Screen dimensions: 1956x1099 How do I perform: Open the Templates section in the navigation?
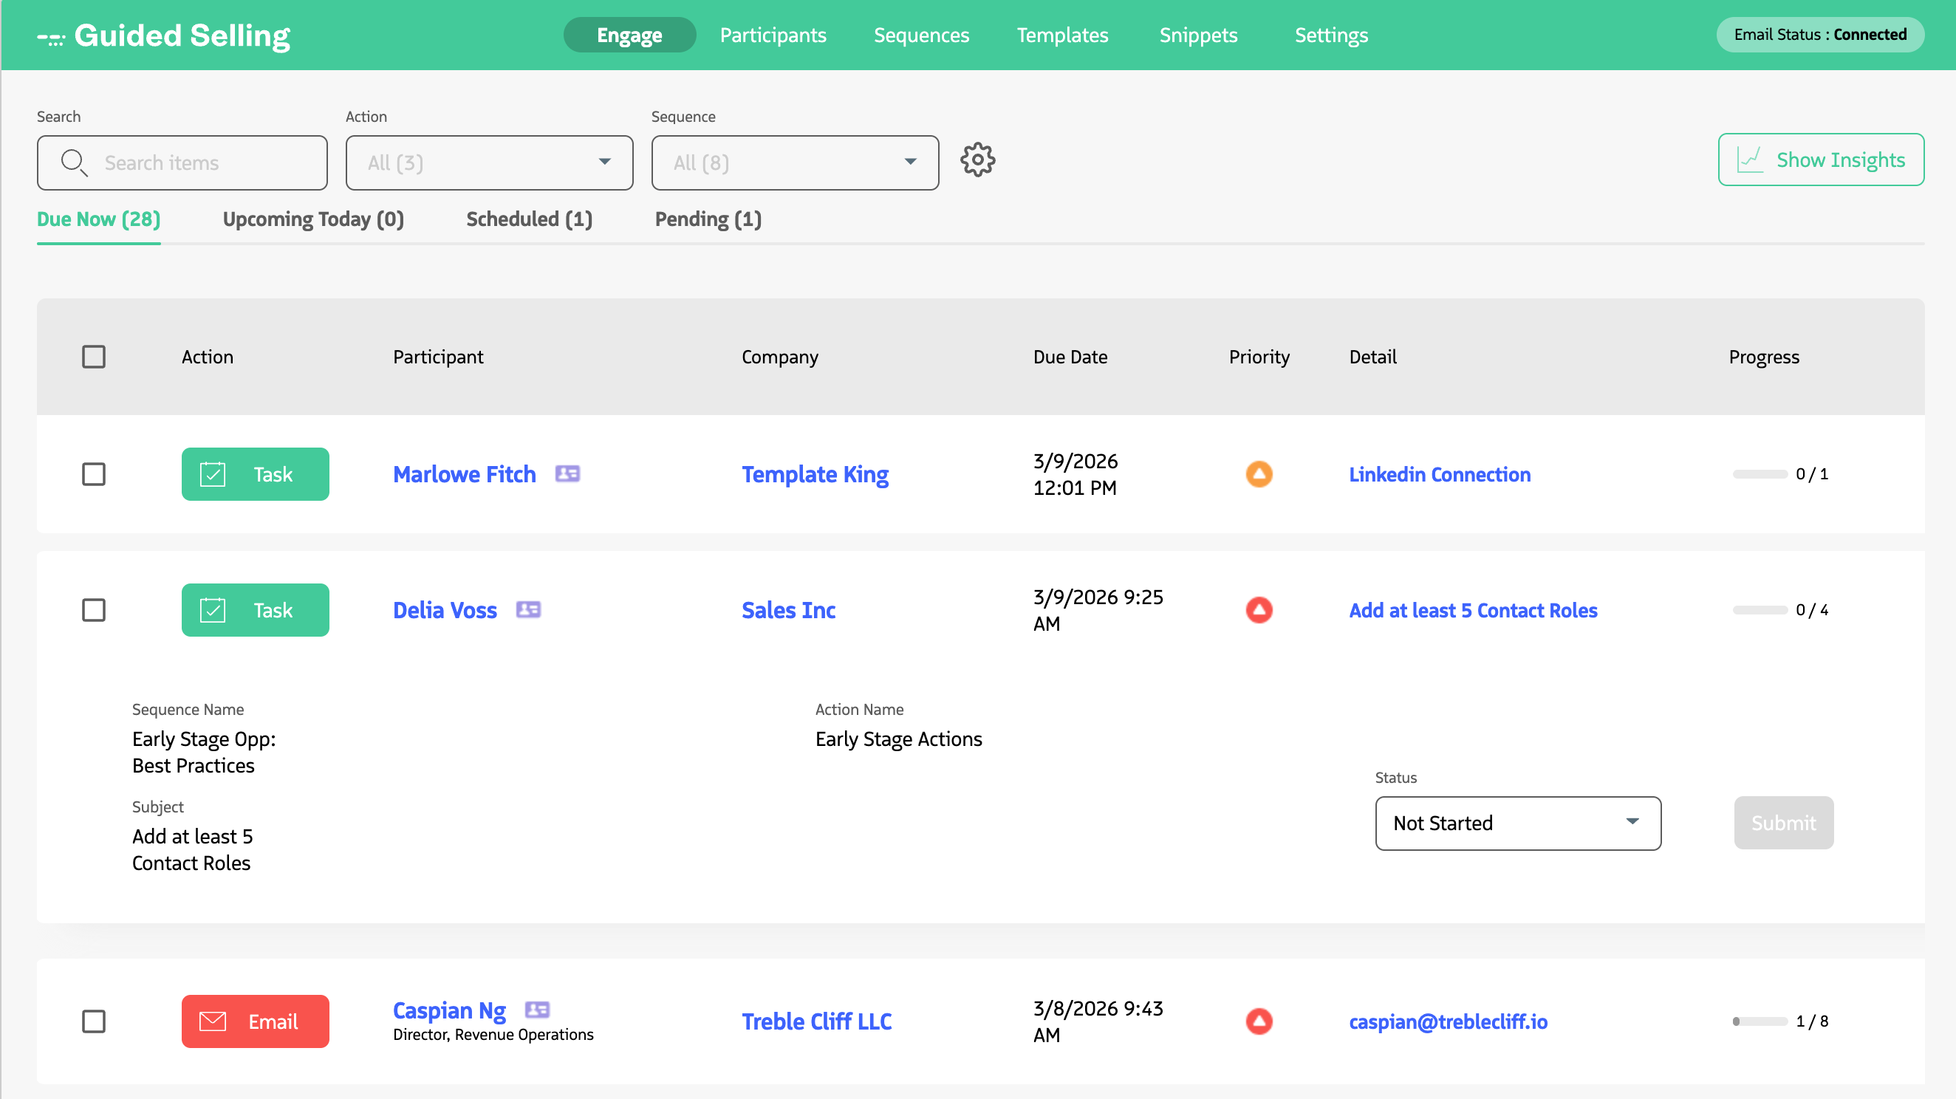[1062, 35]
